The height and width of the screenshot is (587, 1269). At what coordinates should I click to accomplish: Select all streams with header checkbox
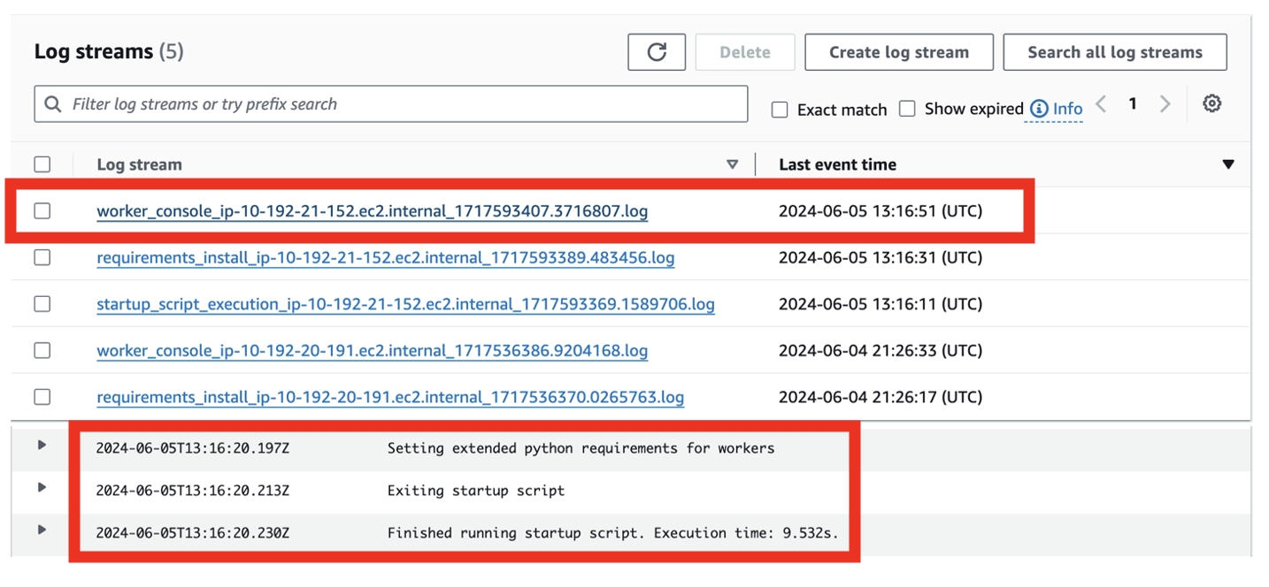(x=42, y=164)
